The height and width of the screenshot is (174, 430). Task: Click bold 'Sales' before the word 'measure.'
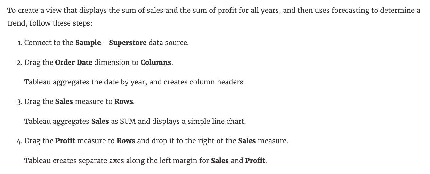pos(247,141)
